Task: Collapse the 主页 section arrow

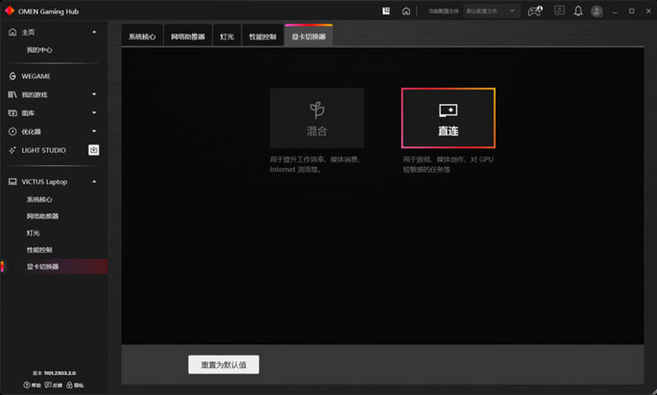Action: coord(94,32)
